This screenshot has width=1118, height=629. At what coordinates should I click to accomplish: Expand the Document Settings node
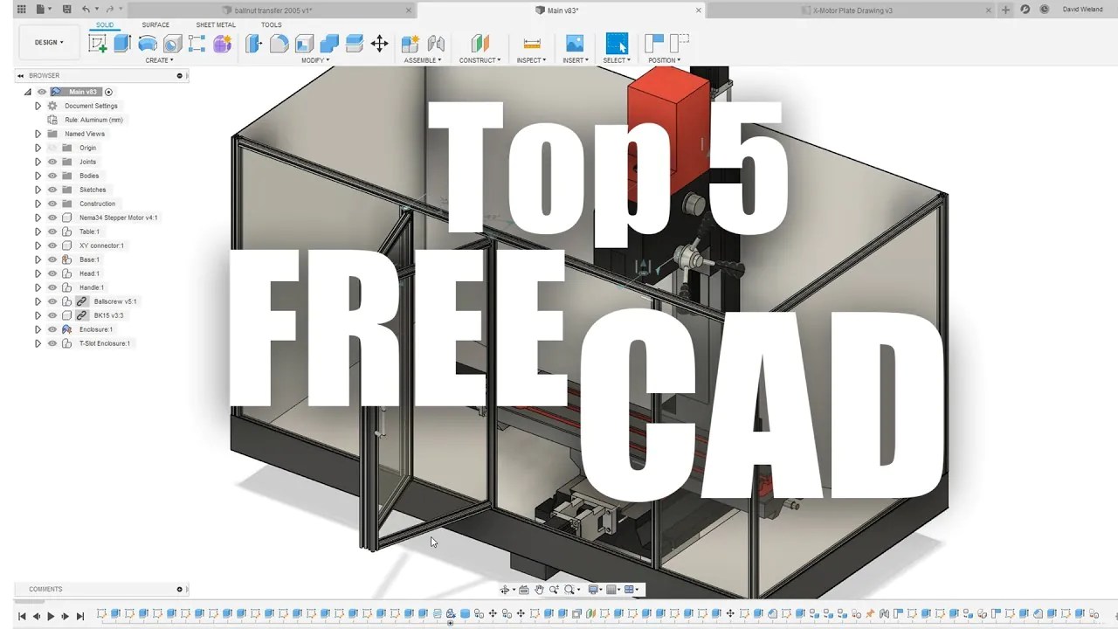(x=38, y=106)
